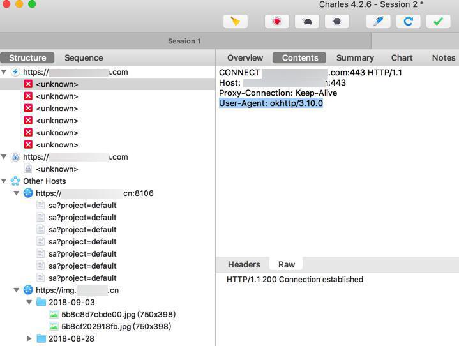Viewport: 459px width, 346px height.
Task: Open the Notes tab
Action: pos(444,57)
